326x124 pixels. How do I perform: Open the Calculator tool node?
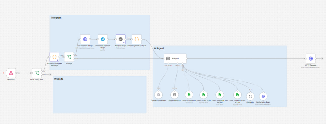click(x=250, y=96)
